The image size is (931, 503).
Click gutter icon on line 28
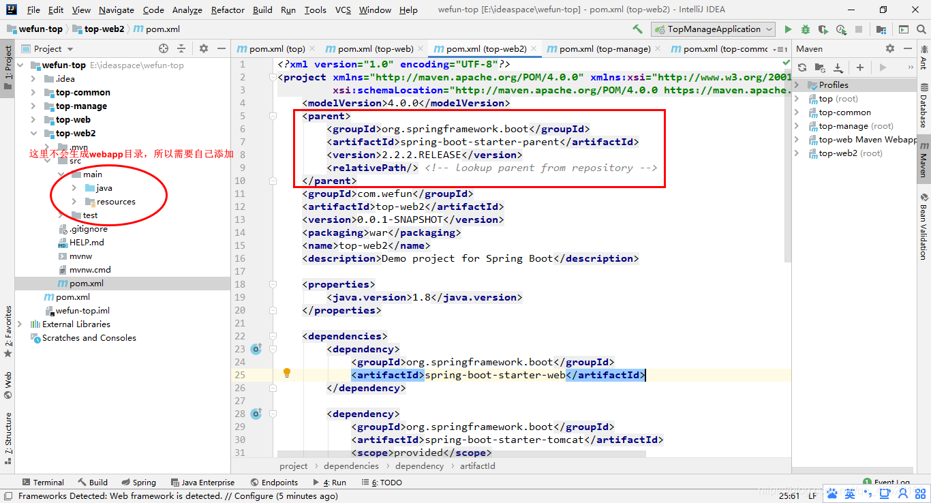(256, 414)
